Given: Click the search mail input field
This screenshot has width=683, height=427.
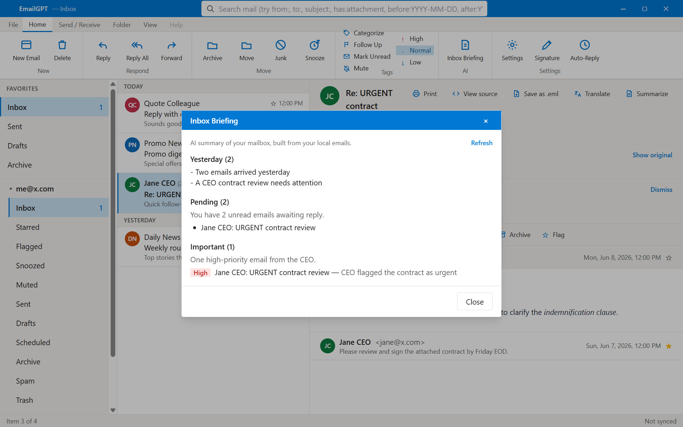Looking at the screenshot, I should pyautogui.click(x=344, y=9).
